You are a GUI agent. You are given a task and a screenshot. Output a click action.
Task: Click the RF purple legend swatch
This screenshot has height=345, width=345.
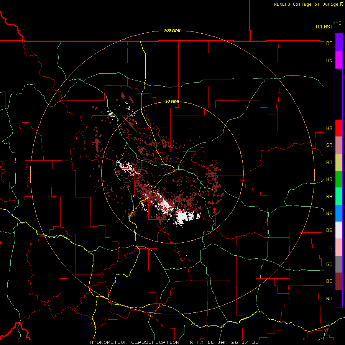click(x=338, y=43)
